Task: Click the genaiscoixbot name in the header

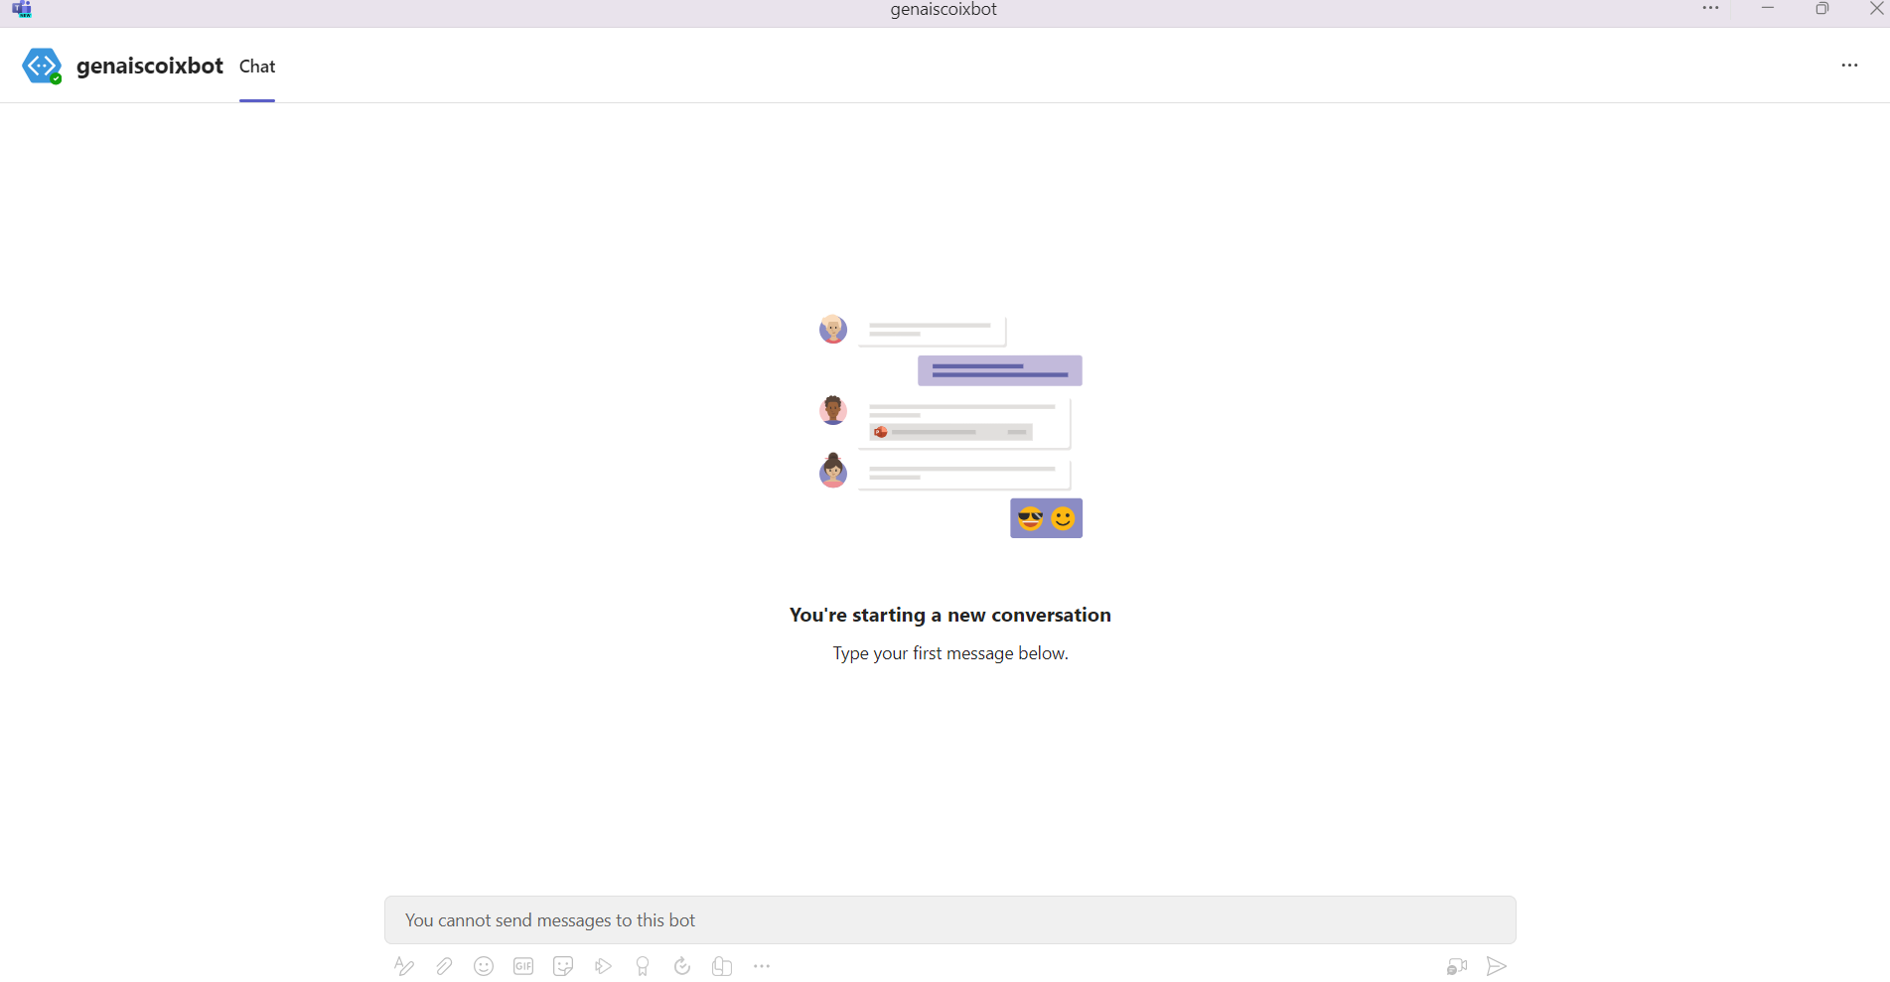Action: pos(150,66)
